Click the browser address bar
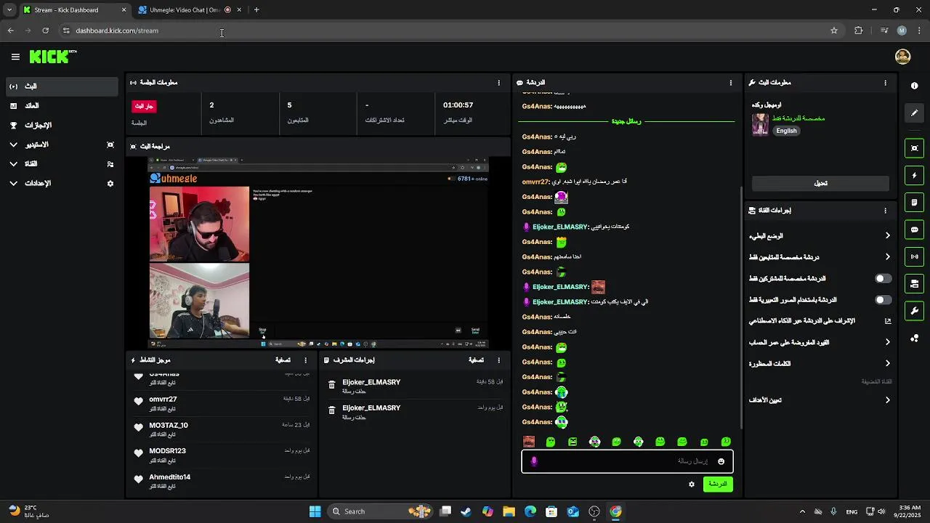This screenshot has width=930, height=523. (443, 31)
